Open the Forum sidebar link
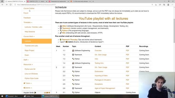Viewport: 175px width, 98px height. pyautogui.click(x=26, y=13)
